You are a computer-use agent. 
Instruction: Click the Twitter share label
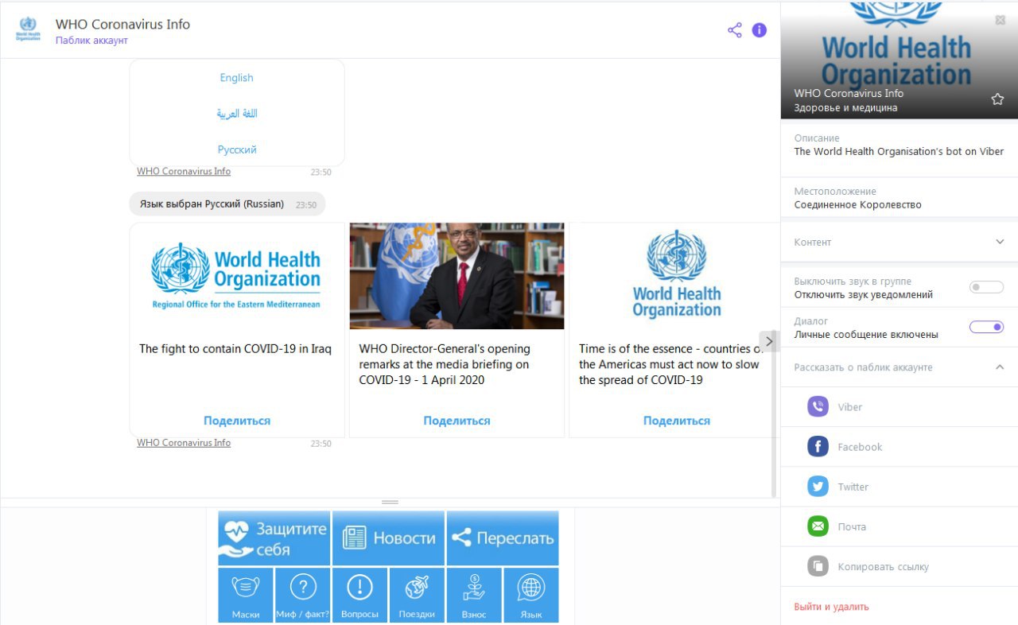pos(853,487)
